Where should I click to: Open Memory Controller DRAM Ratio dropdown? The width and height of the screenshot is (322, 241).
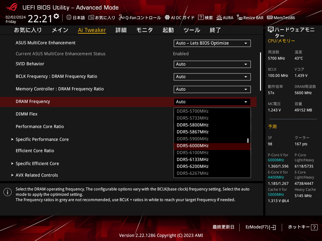212,89
